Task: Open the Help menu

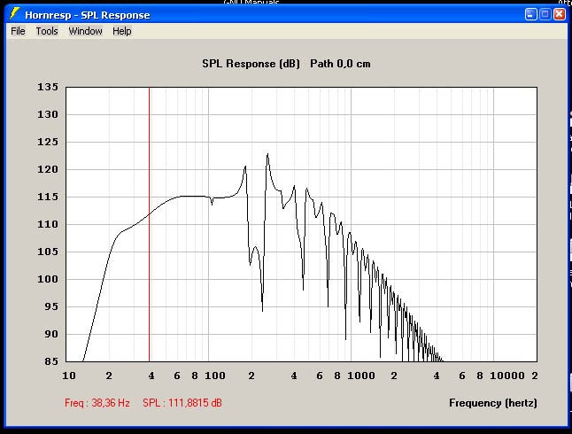Action: [x=122, y=31]
